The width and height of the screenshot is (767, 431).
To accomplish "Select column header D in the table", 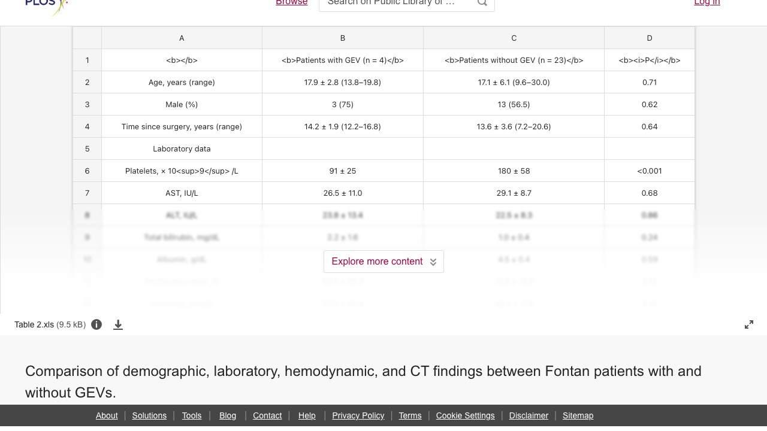I will (x=650, y=38).
